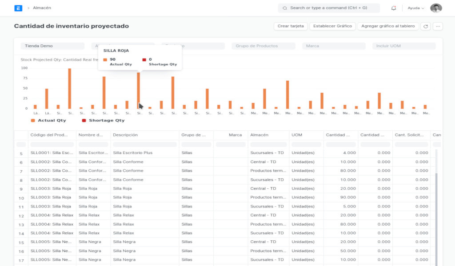
Task: Navigate to Almacén breadcrumb
Action: coord(42,8)
